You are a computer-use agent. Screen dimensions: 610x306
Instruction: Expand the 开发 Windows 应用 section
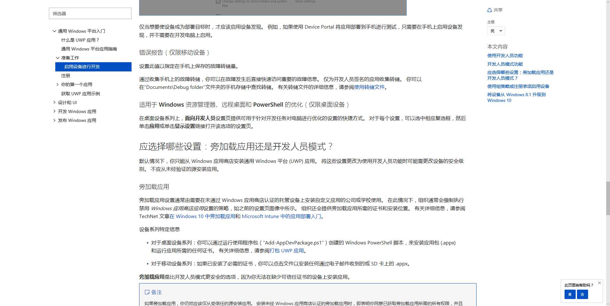click(54, 111)
